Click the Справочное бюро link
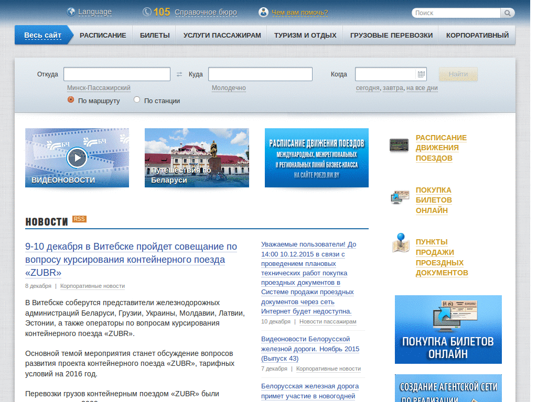The image size is (537, 402). (206, 13)
